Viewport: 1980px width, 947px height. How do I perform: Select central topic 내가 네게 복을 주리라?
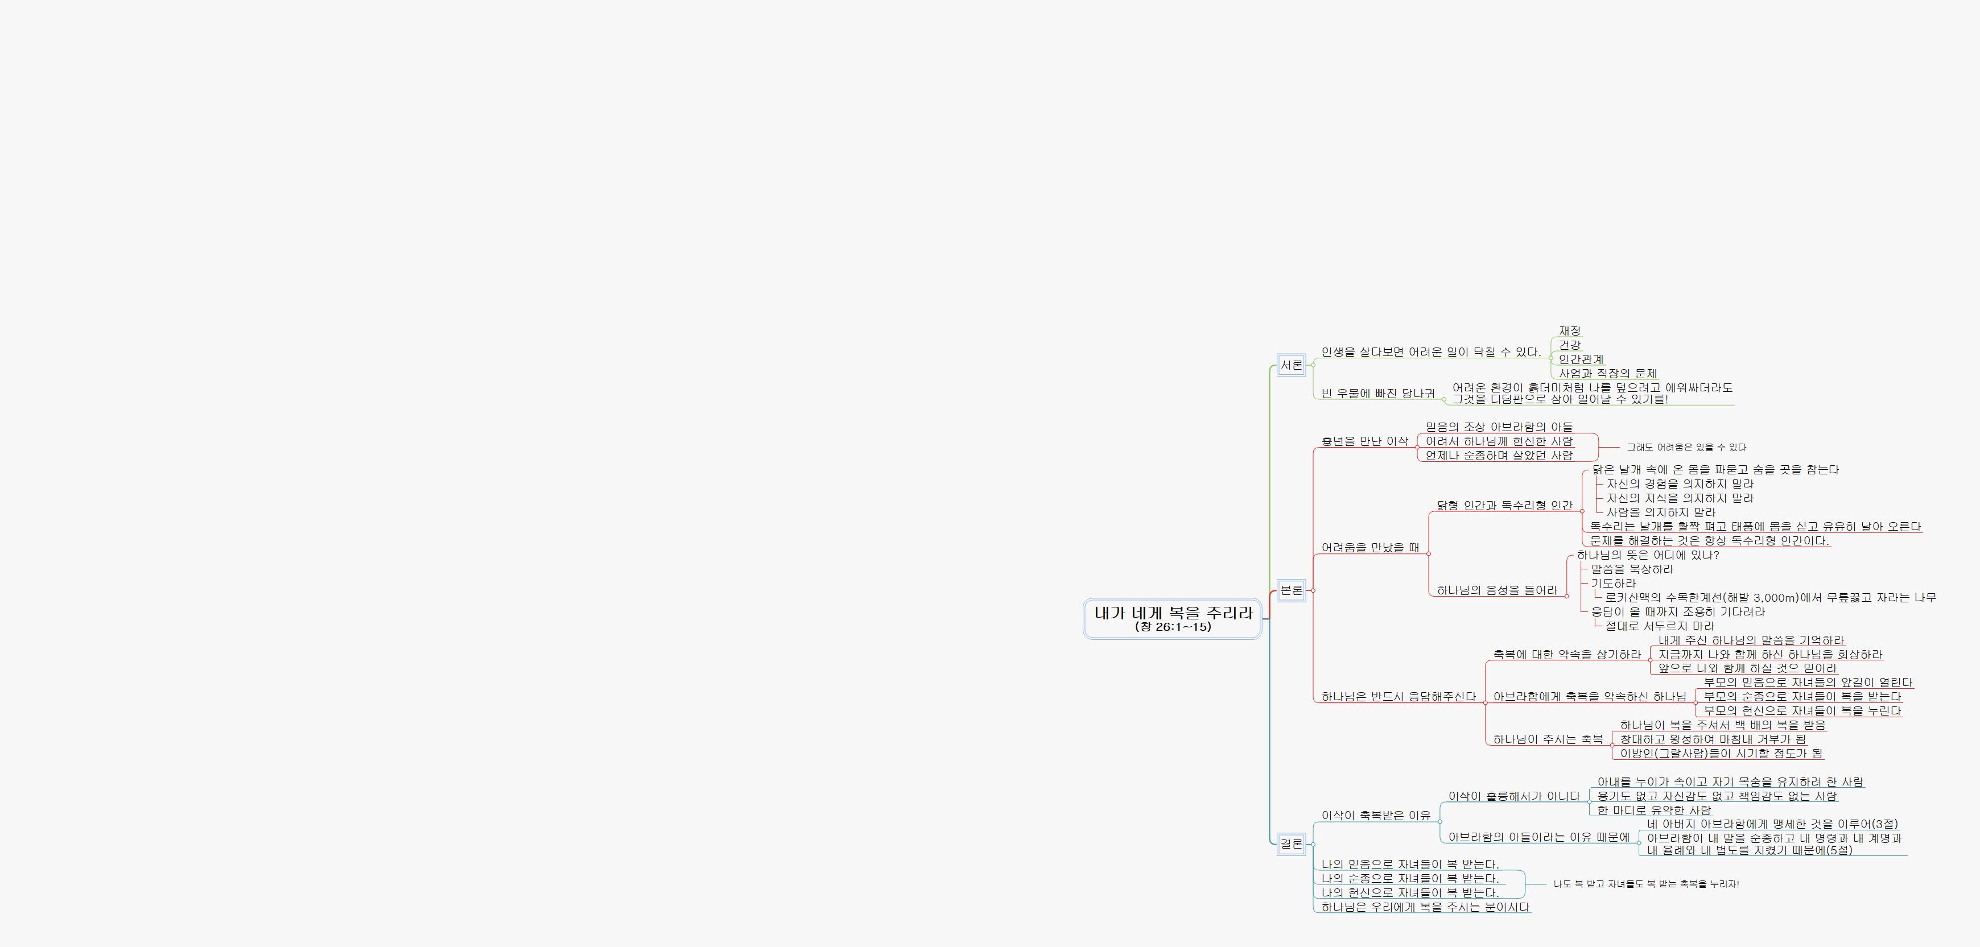1172,618
